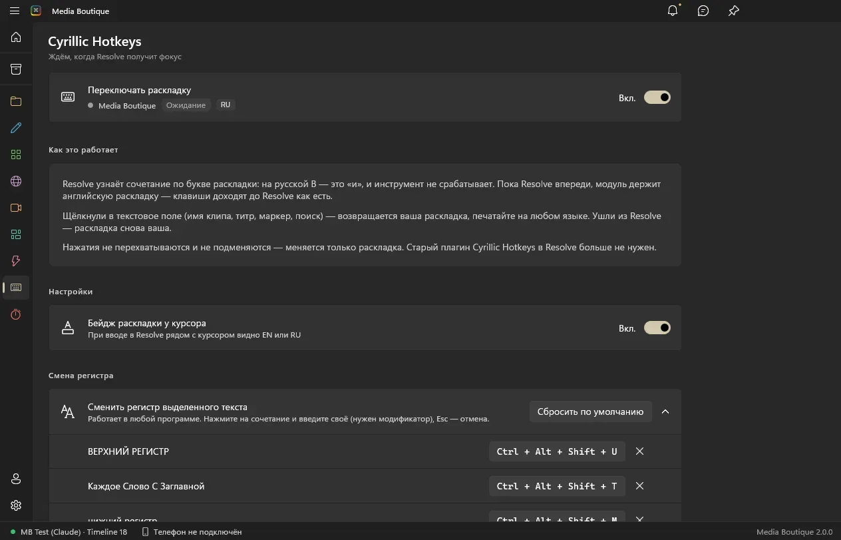Screen dimensions: 841x540
Task: Open the blue pencil tool in sidebar
Action: point(16,128)
